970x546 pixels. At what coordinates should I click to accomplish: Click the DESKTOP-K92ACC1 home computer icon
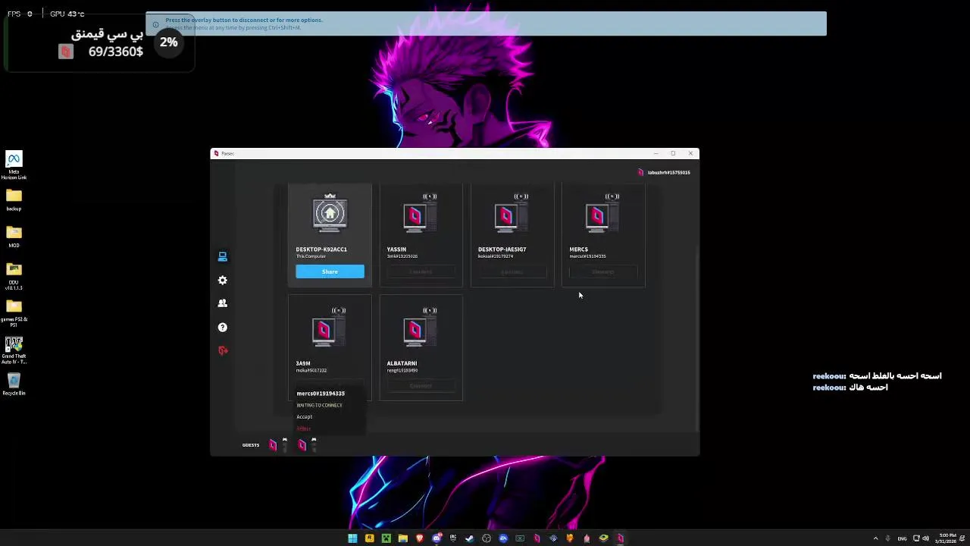pyautogui.click(x=330, y=213)
